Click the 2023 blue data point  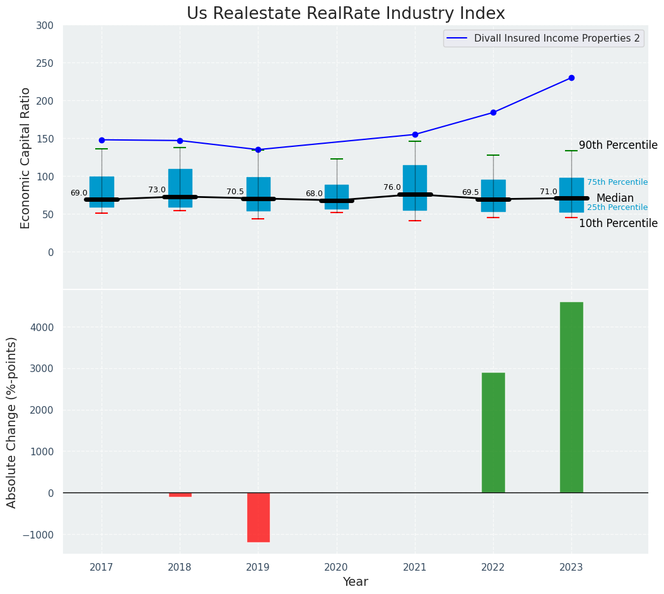[571, 78]
